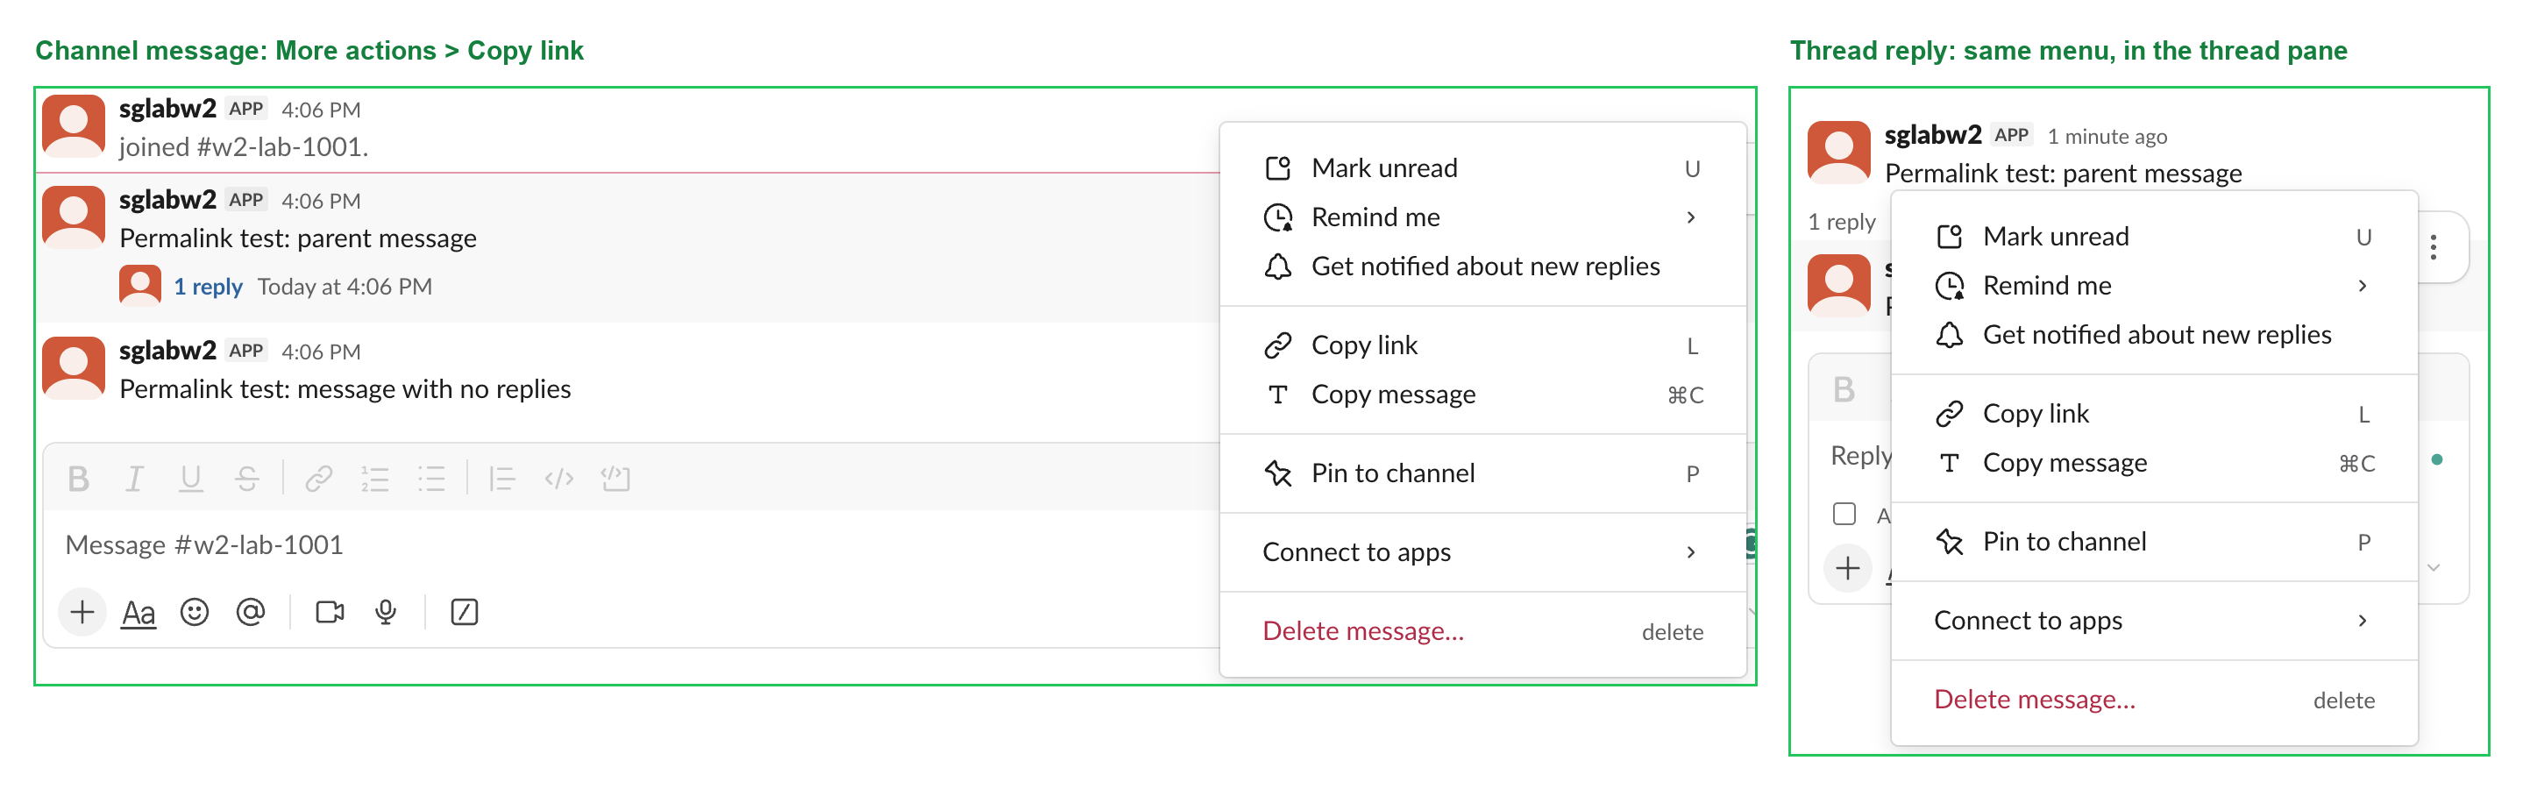Viewport: 2523px width, 789px height.
Task: Expand Remind me submenu in channel menu
Action: pos(1482,217)
